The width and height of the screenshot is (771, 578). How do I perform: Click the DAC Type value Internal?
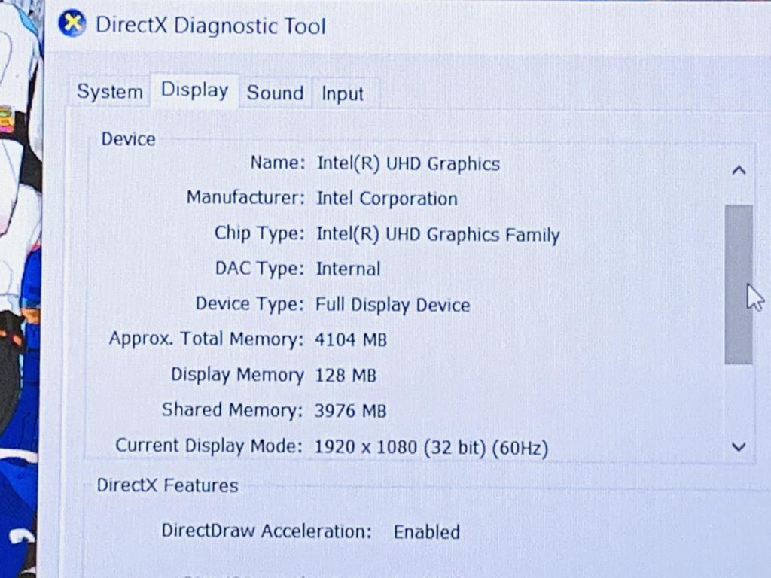[348, 269]
